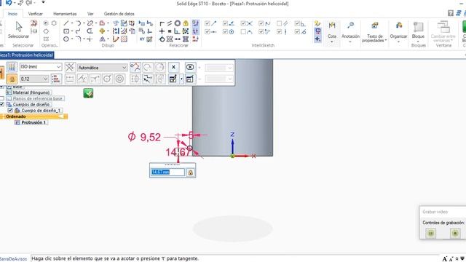Select the Pieza1: Protrusión helicoidal document tab
Viewport: 466px width, 262px height.
click(27, 55)
